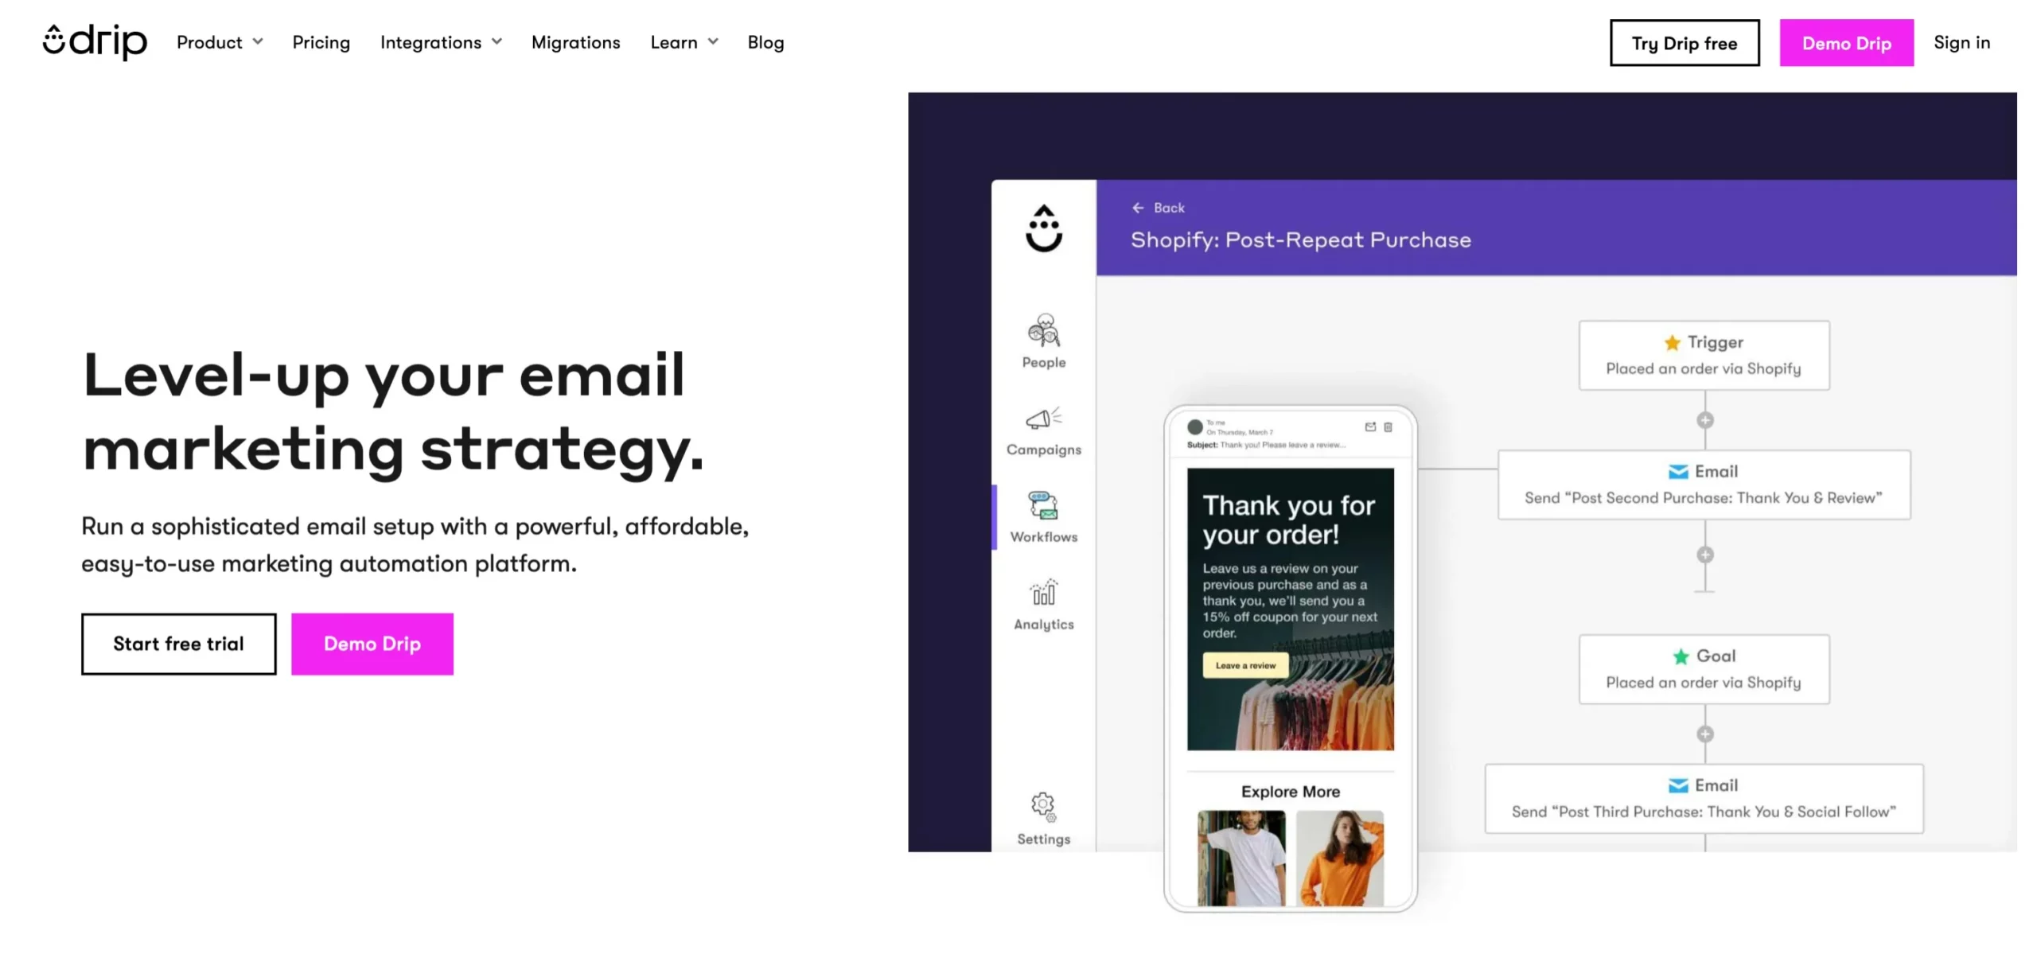Open the Pricing menu item
This screenshot has height=954, width=2037.
pyautogui.click(x=321, y=41)
